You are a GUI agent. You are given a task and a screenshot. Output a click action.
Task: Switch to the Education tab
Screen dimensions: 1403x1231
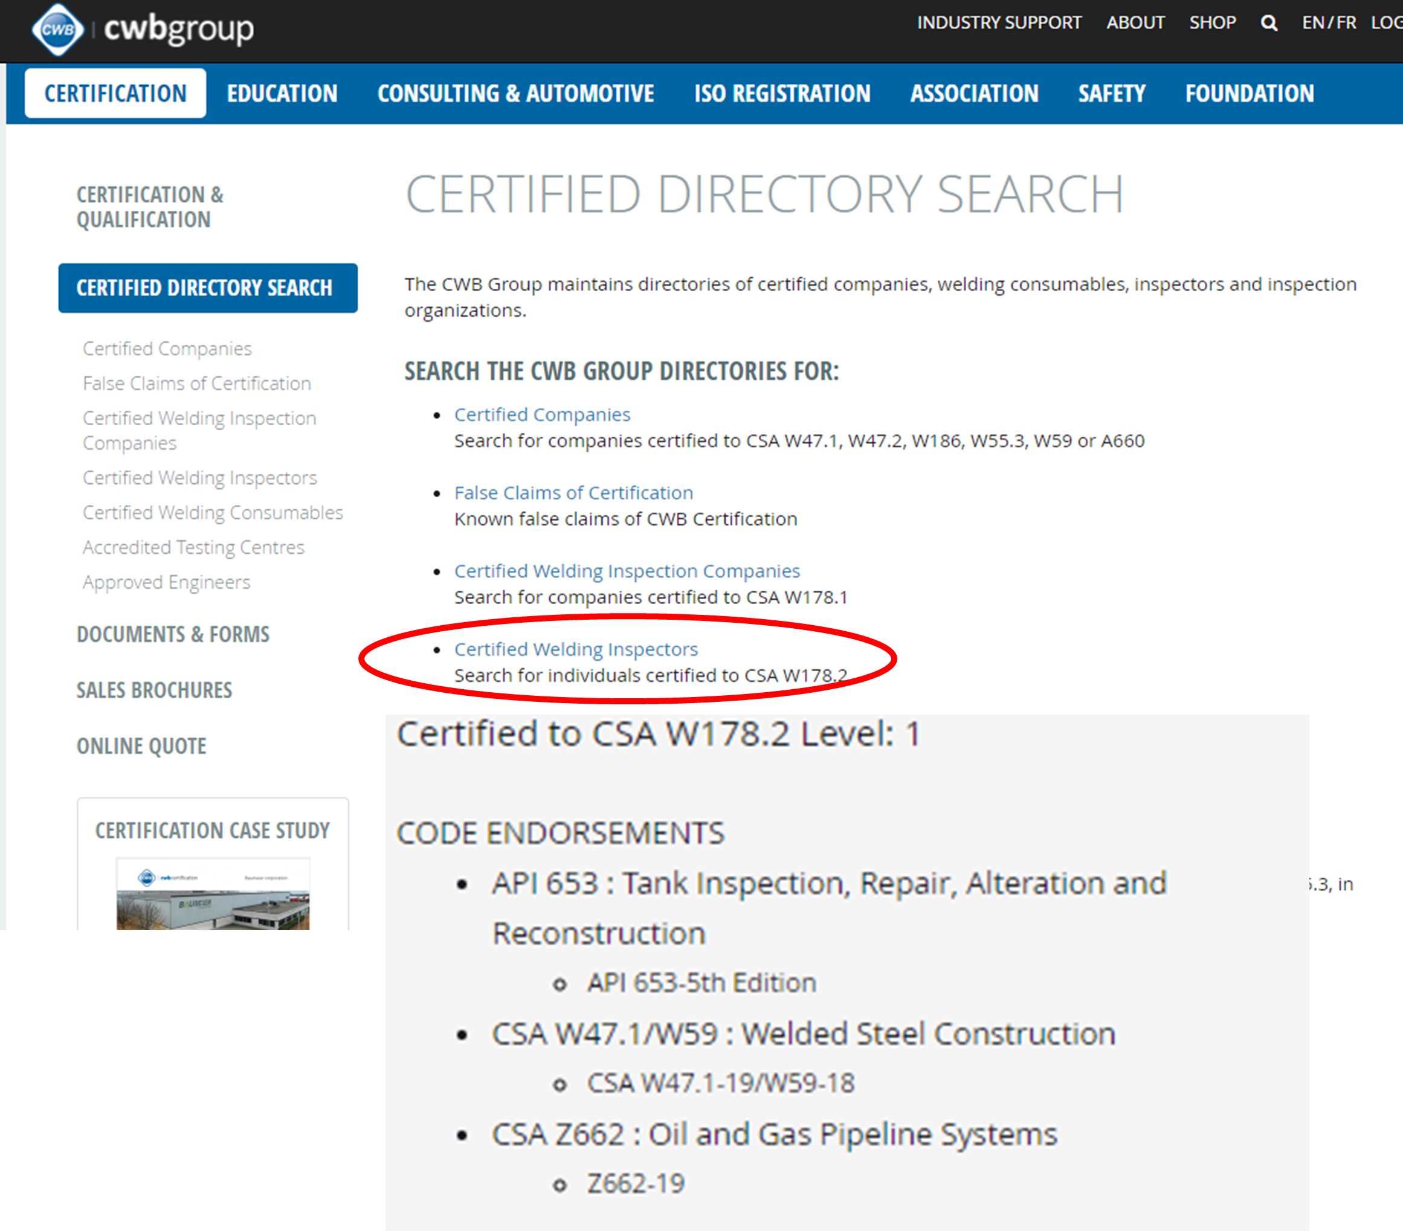coord(282,93)
